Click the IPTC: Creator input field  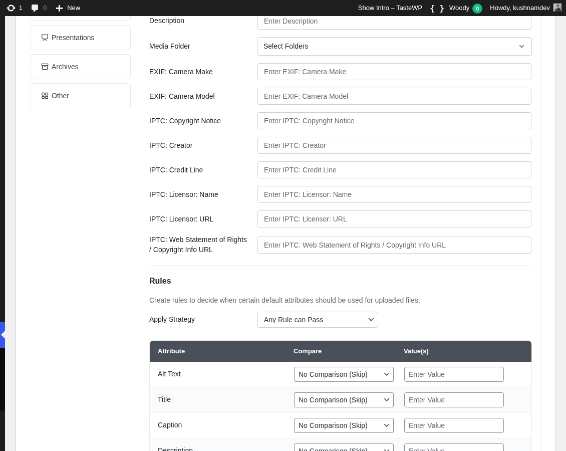click(x=394, y=145)
